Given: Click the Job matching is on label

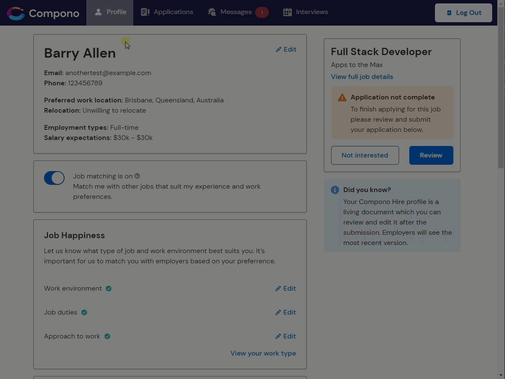Looking at the screenshot, I should (103, 176).
